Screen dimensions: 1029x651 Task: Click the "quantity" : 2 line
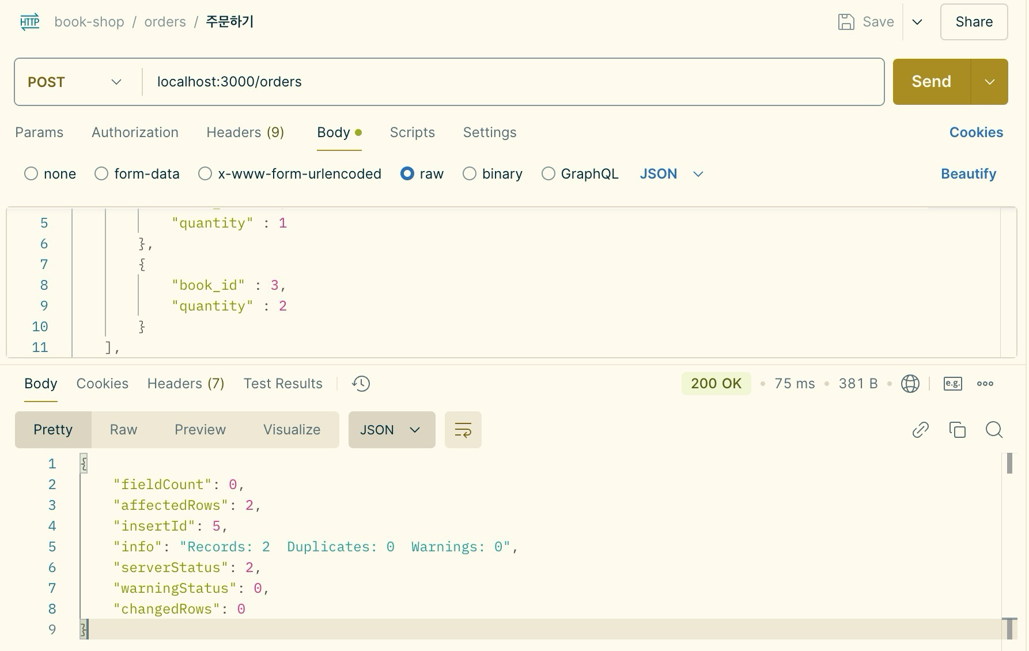coord(229,306)
